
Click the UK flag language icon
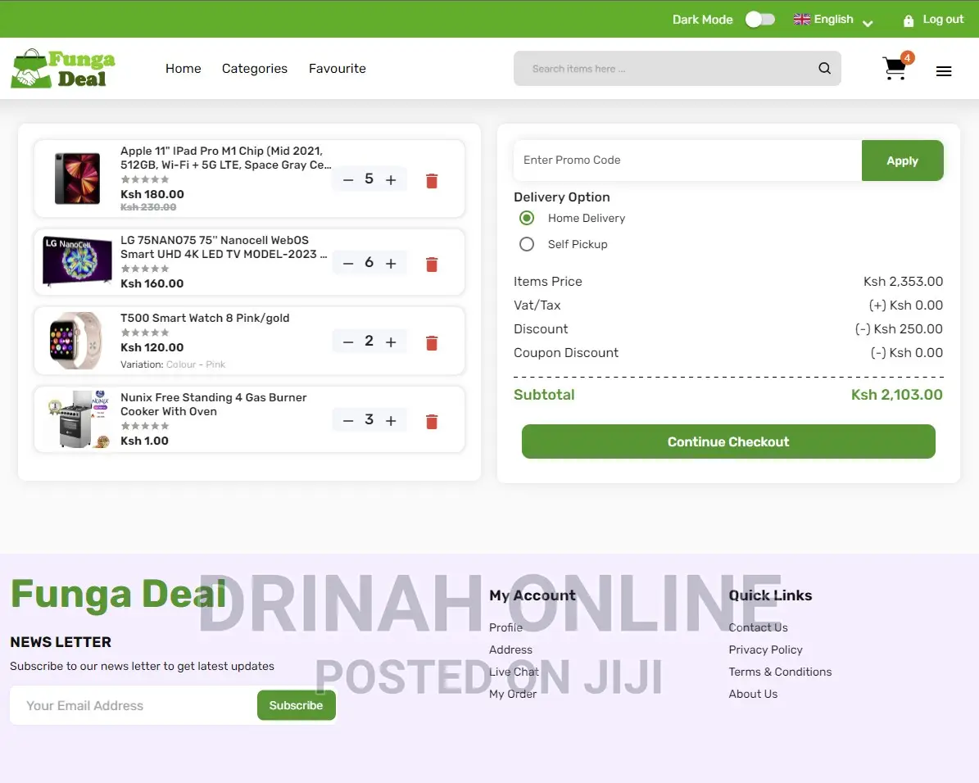tap(802, 20)
